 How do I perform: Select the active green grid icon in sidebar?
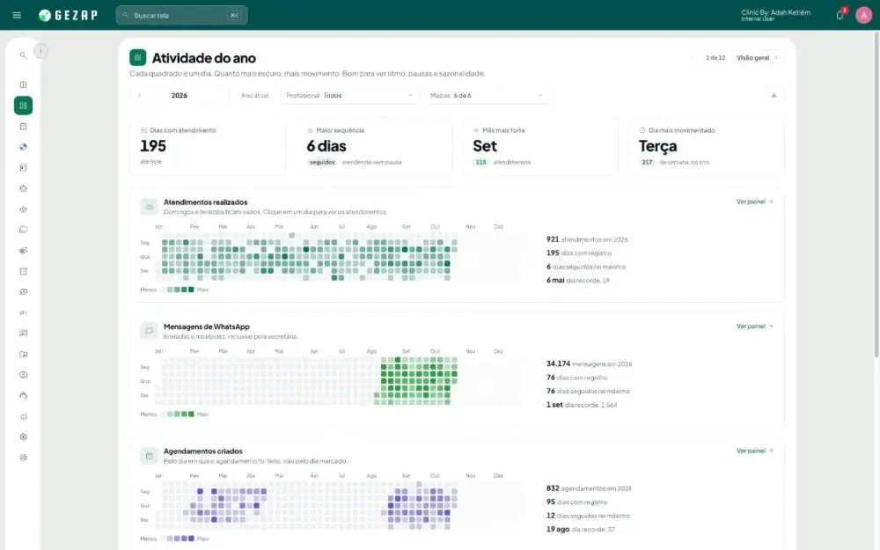[x=23, y=106]
